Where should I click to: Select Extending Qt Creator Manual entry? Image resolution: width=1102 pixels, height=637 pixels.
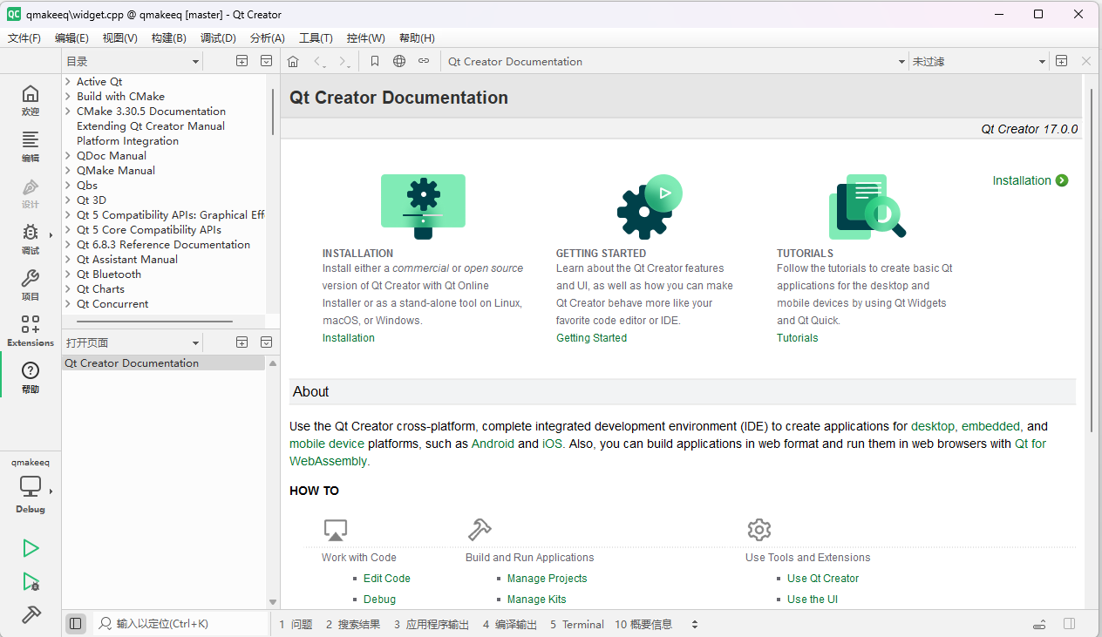pos(151,126)
